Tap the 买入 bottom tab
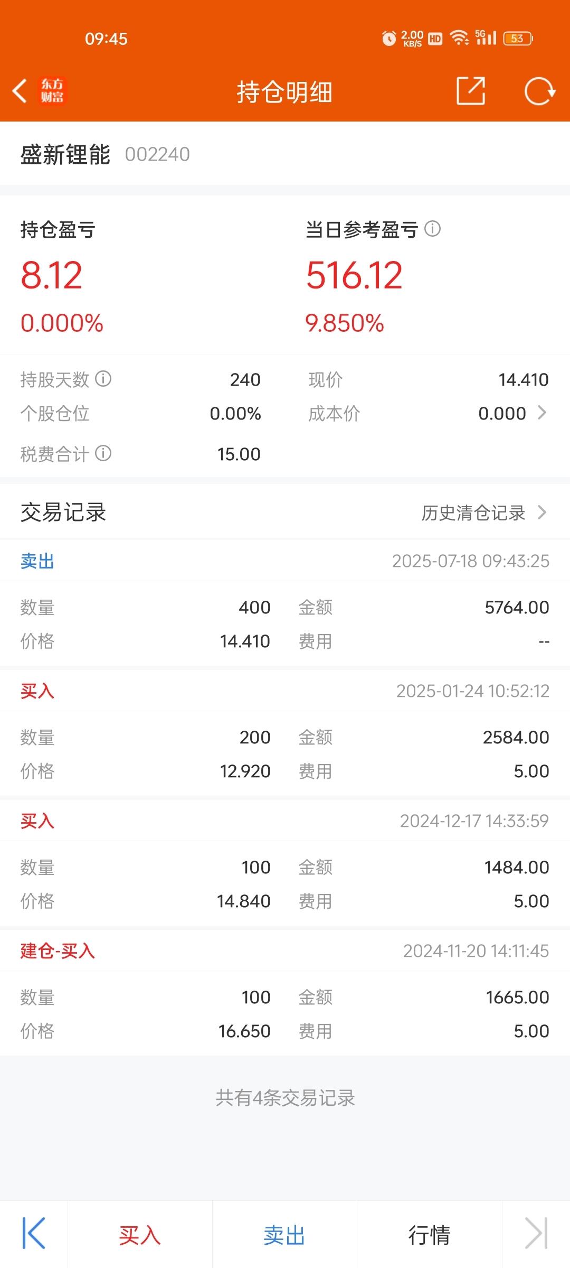 (140, 1235)
